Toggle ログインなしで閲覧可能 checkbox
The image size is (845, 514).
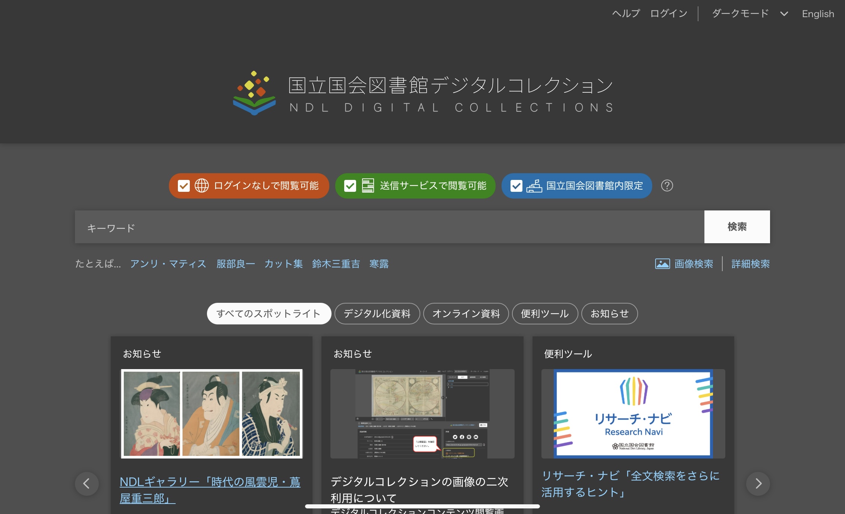tap(183, 185)
